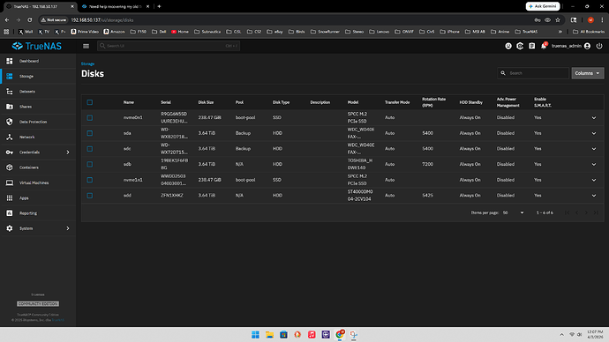Screen dimensions: 609x342
Task: Bookmark this page with the star icon
Action: click(x=558, y=19)
